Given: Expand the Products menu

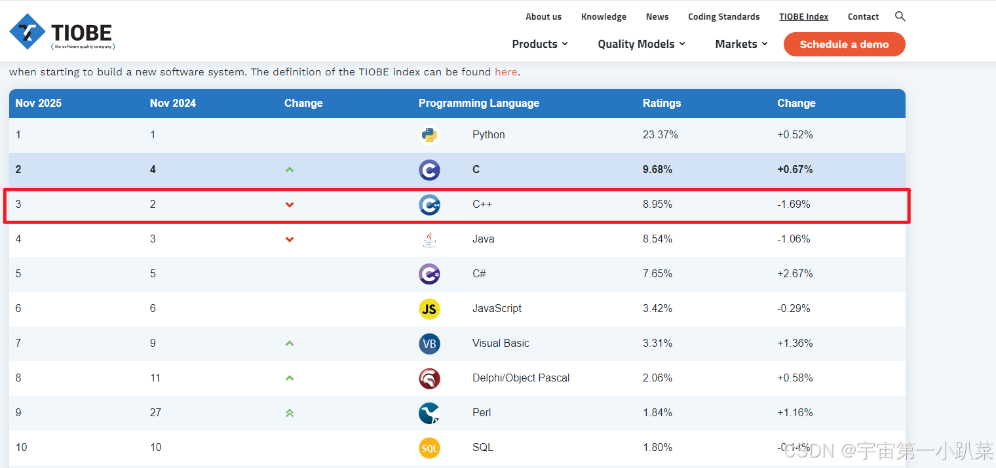Looking at the screenshot, I should [540, 44].
